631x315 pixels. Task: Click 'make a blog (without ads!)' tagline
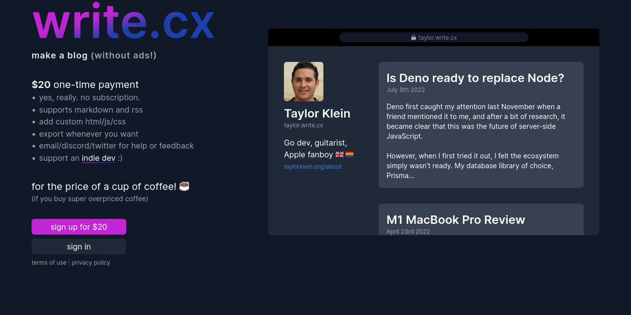(x=94, y=55)
